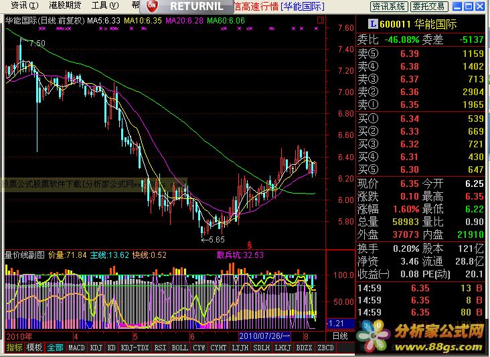Click the 7.50 high price label
The width and height of the screenshot is (490, 357).
tap(37, 43)
